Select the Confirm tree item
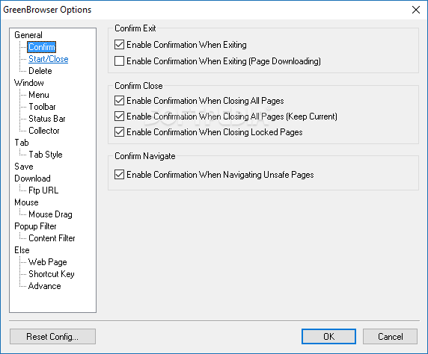 [41, 47]
